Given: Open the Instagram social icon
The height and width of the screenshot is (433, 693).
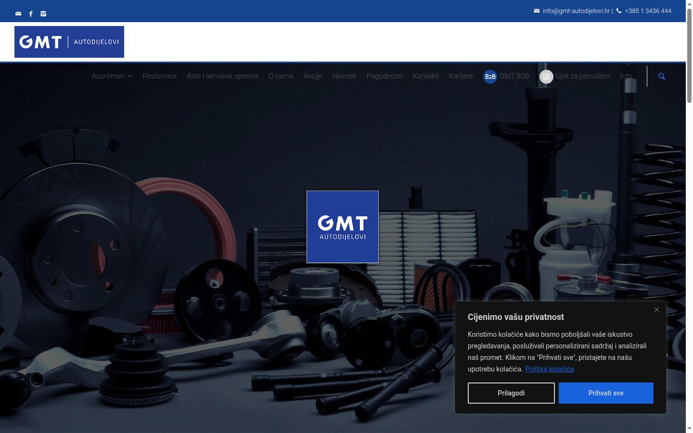Looking at the screenshot, I should [x=43, y=13].
